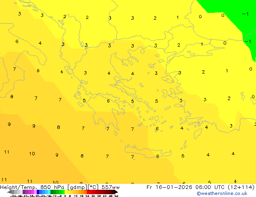Select the dark purple swatch in the color legend
This screenshot has width=256, height=197.
click(x=24, y=192)
